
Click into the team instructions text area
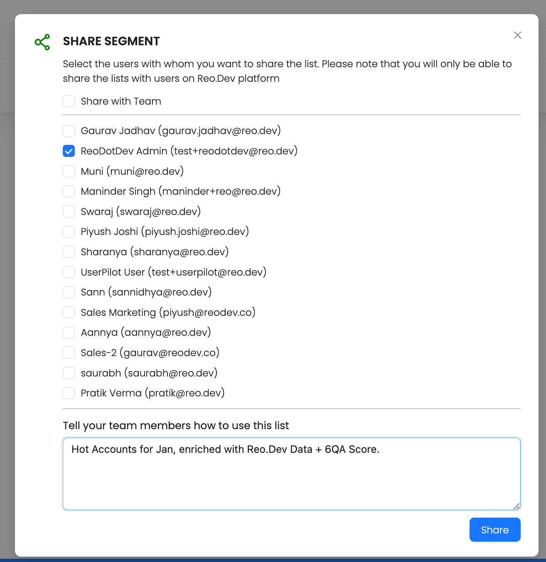[291, 477]
